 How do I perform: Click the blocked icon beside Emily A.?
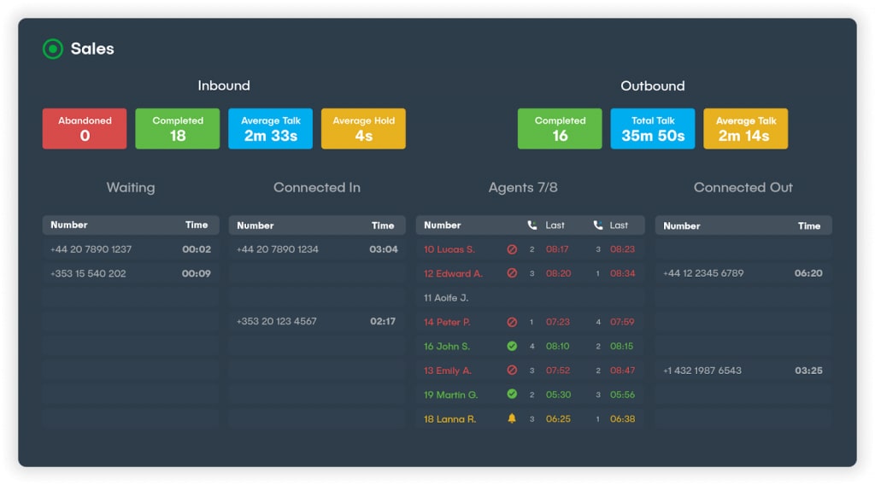pyautogui.click(x=512, y=371)
